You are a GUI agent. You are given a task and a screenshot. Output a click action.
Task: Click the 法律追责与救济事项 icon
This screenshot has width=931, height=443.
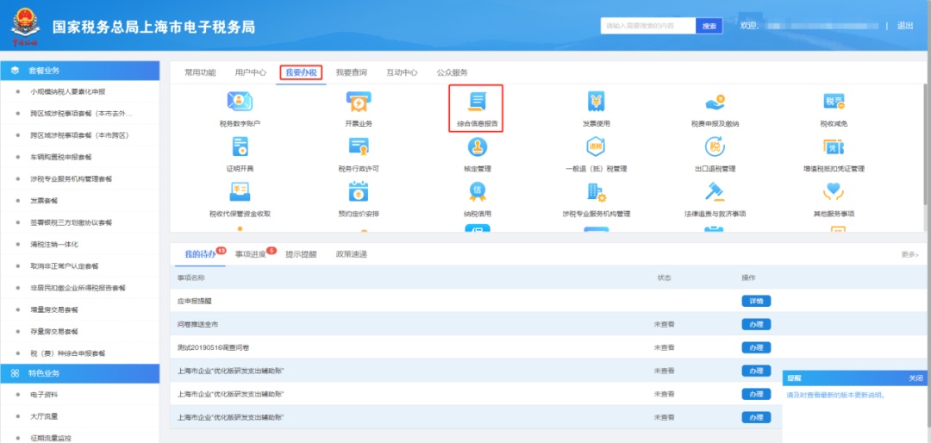click(x=715, y=191)
